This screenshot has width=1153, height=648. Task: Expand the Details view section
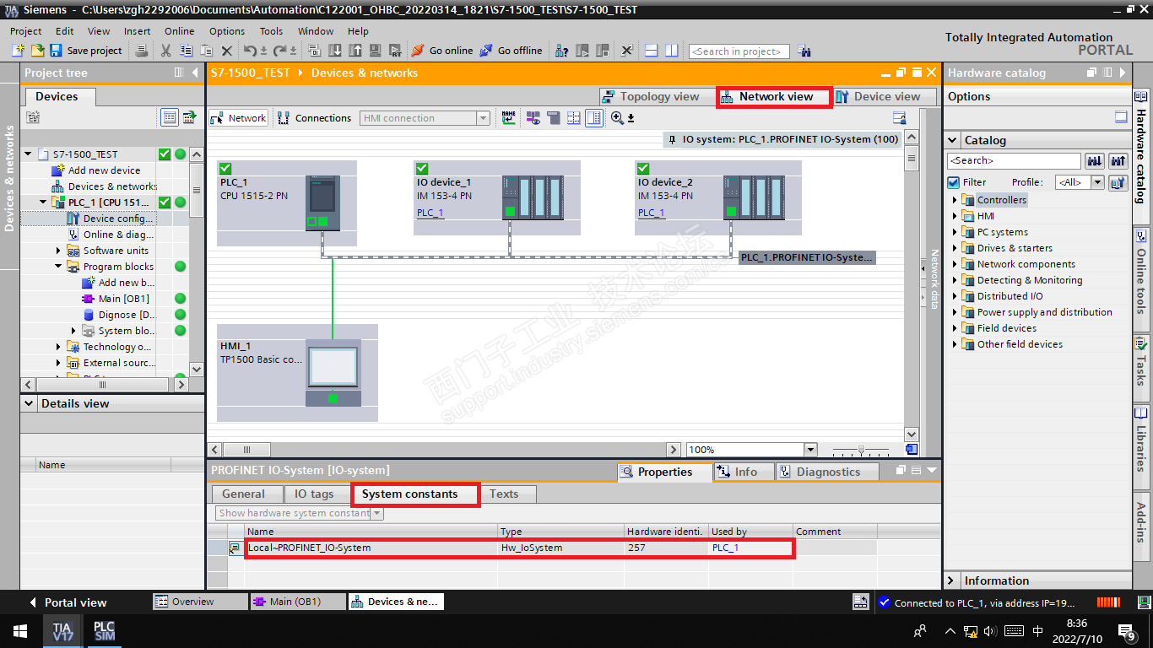click(x=29, y=403)
